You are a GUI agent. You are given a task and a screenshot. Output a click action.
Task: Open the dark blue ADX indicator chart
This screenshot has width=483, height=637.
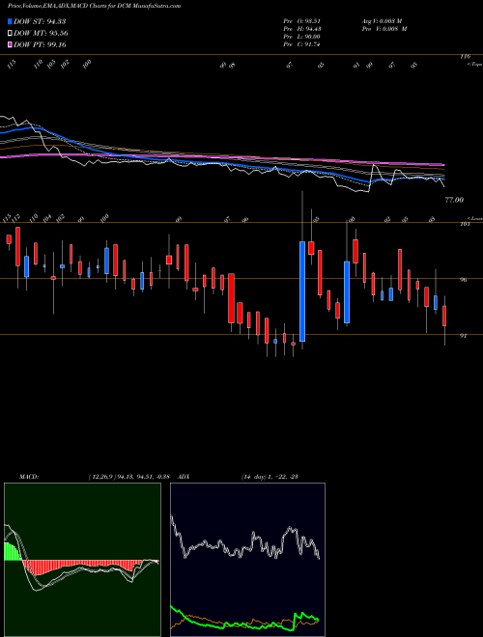point(247,560)
